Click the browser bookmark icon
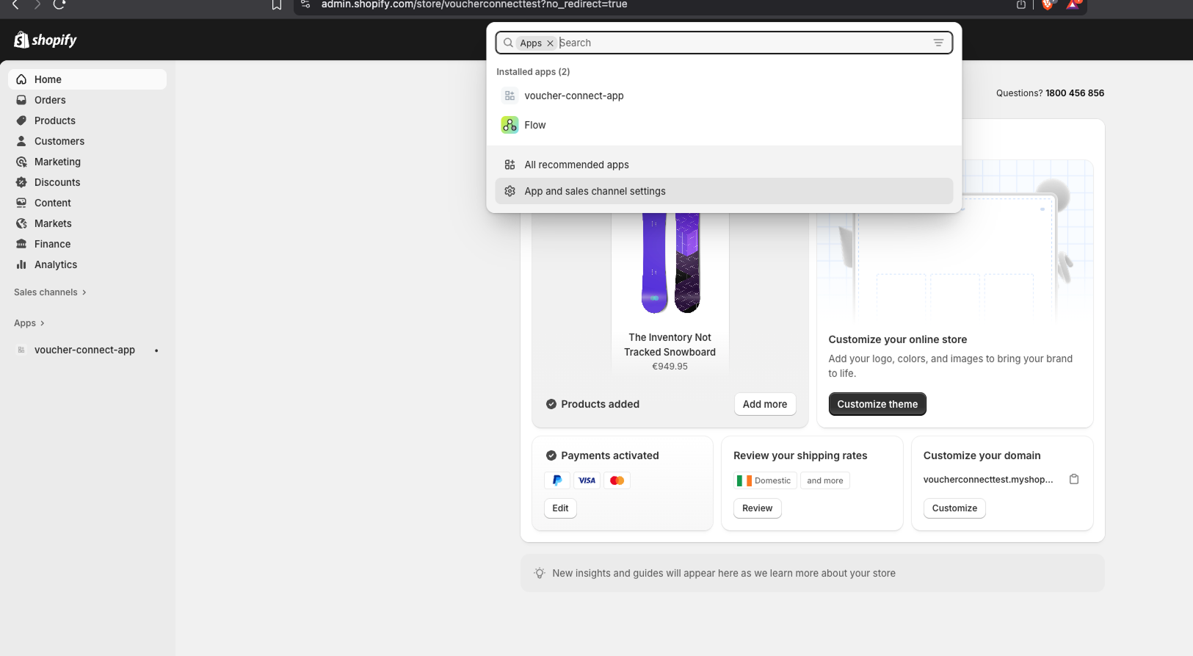 pyautogui.click(x=277, y=5)
